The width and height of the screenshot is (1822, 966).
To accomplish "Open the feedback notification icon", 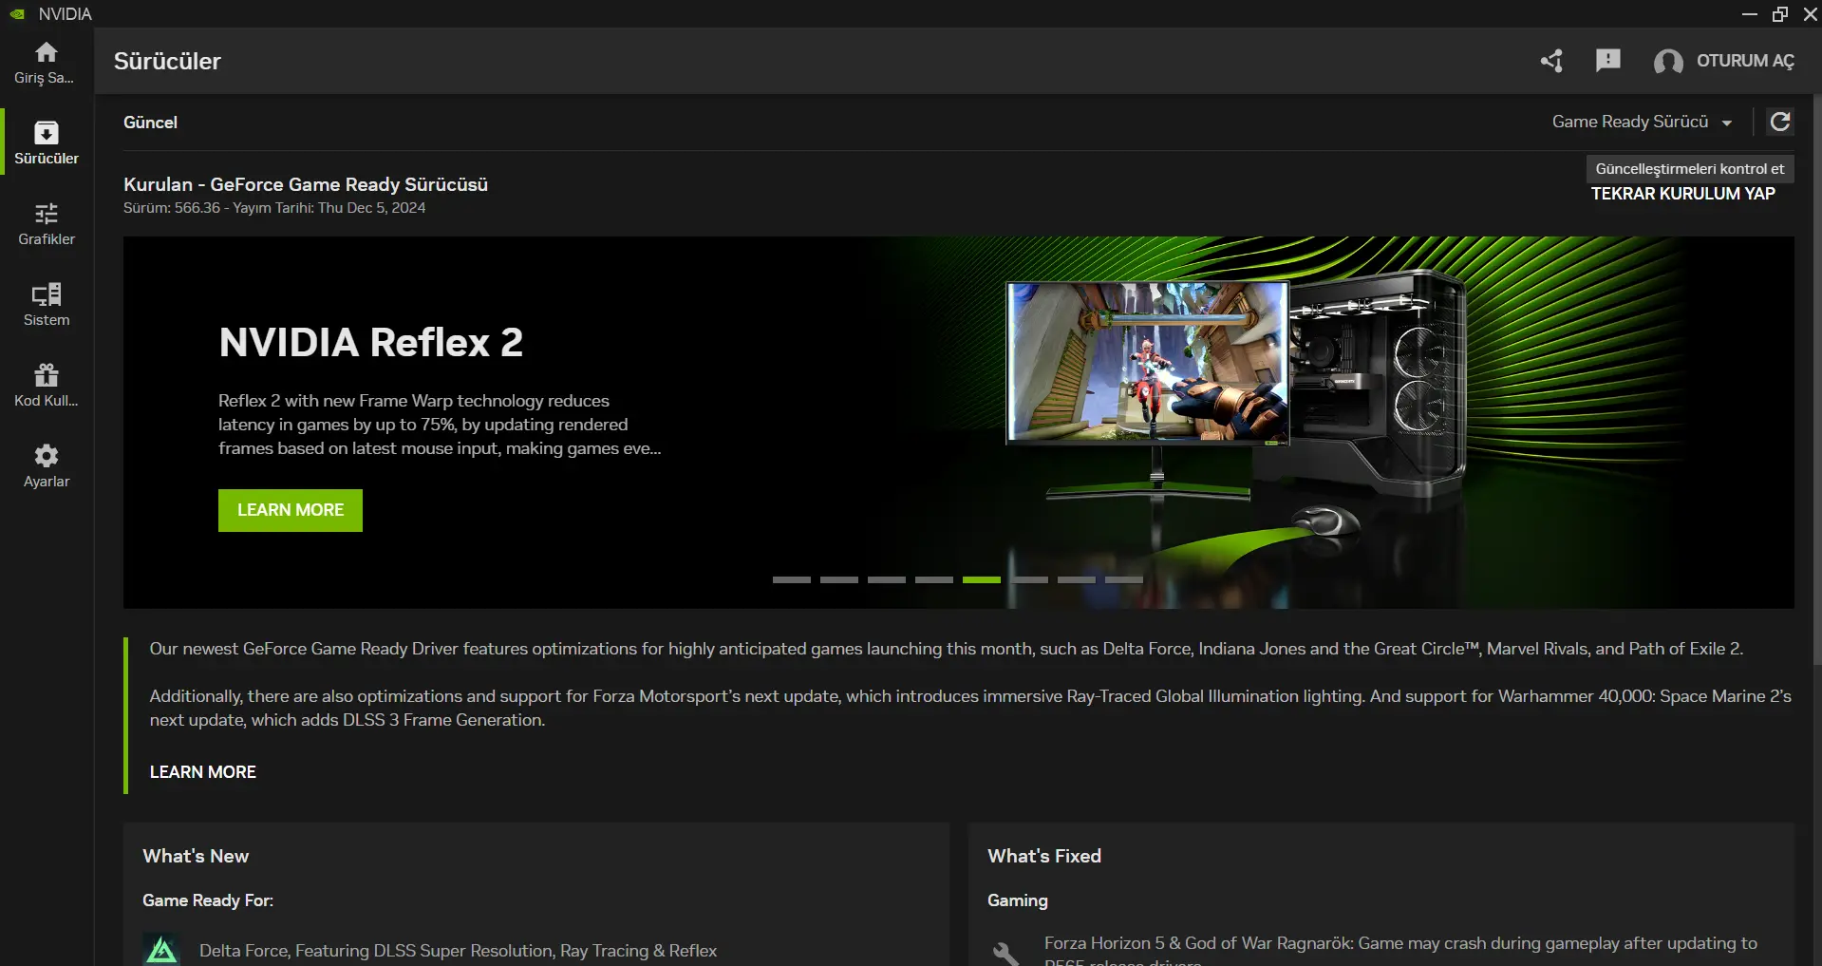I will point(1607,61).
